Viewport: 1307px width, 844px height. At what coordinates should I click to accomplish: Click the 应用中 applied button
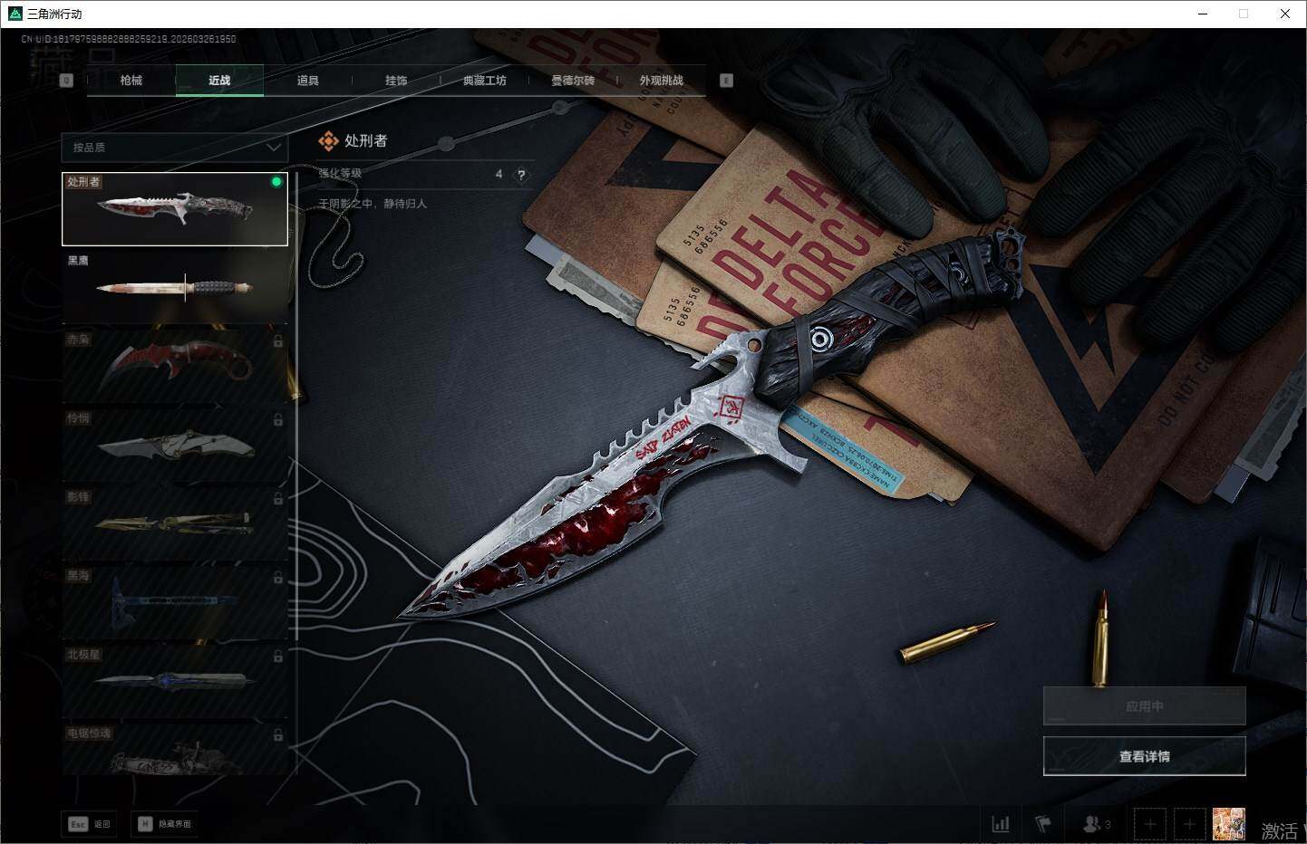point(1145,706)
